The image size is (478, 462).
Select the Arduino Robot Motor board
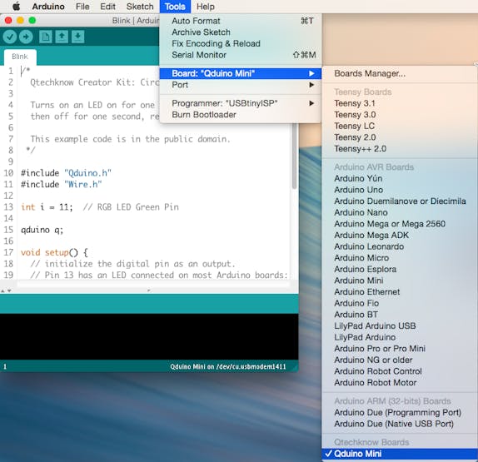pyautogui.click(x=400, y=382)
